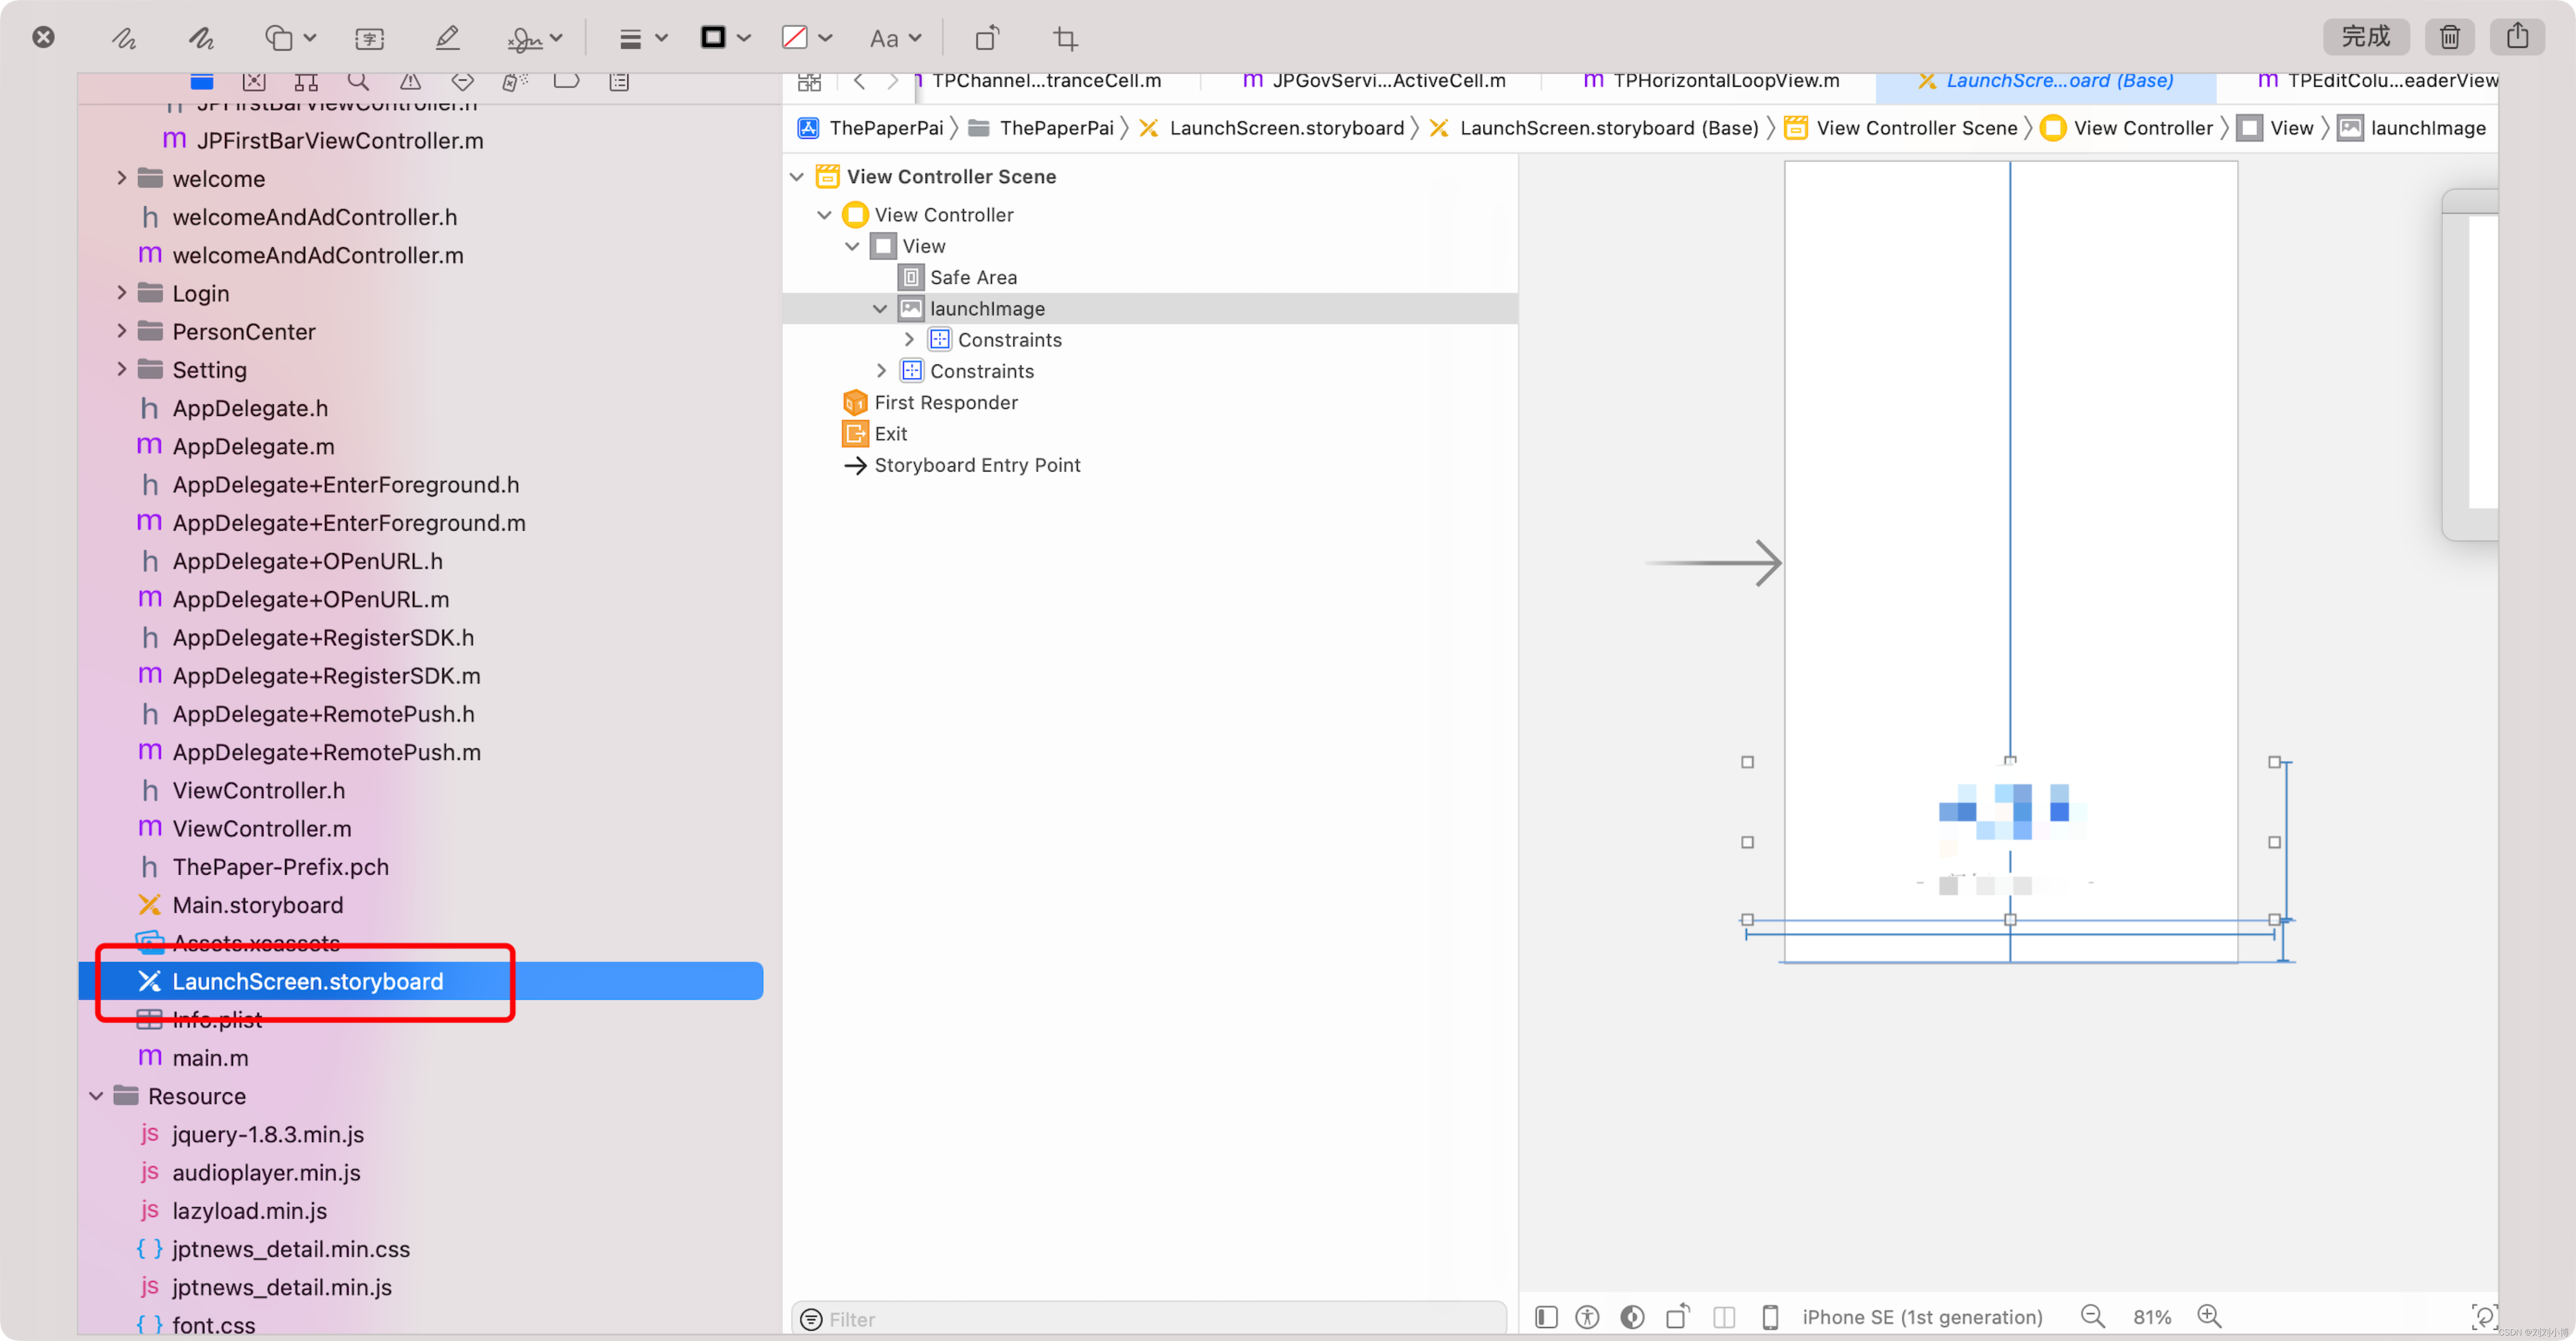Switch to TPHorizontalLoopView.m tab
The height and width of the screenshot is (1341, 2576).
(x=1710, y=81)
